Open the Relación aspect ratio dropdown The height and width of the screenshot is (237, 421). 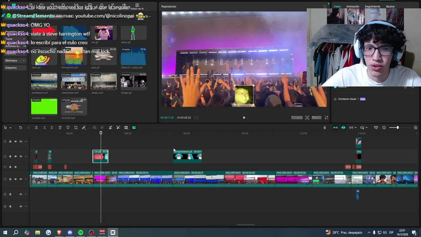pos(316,118)
